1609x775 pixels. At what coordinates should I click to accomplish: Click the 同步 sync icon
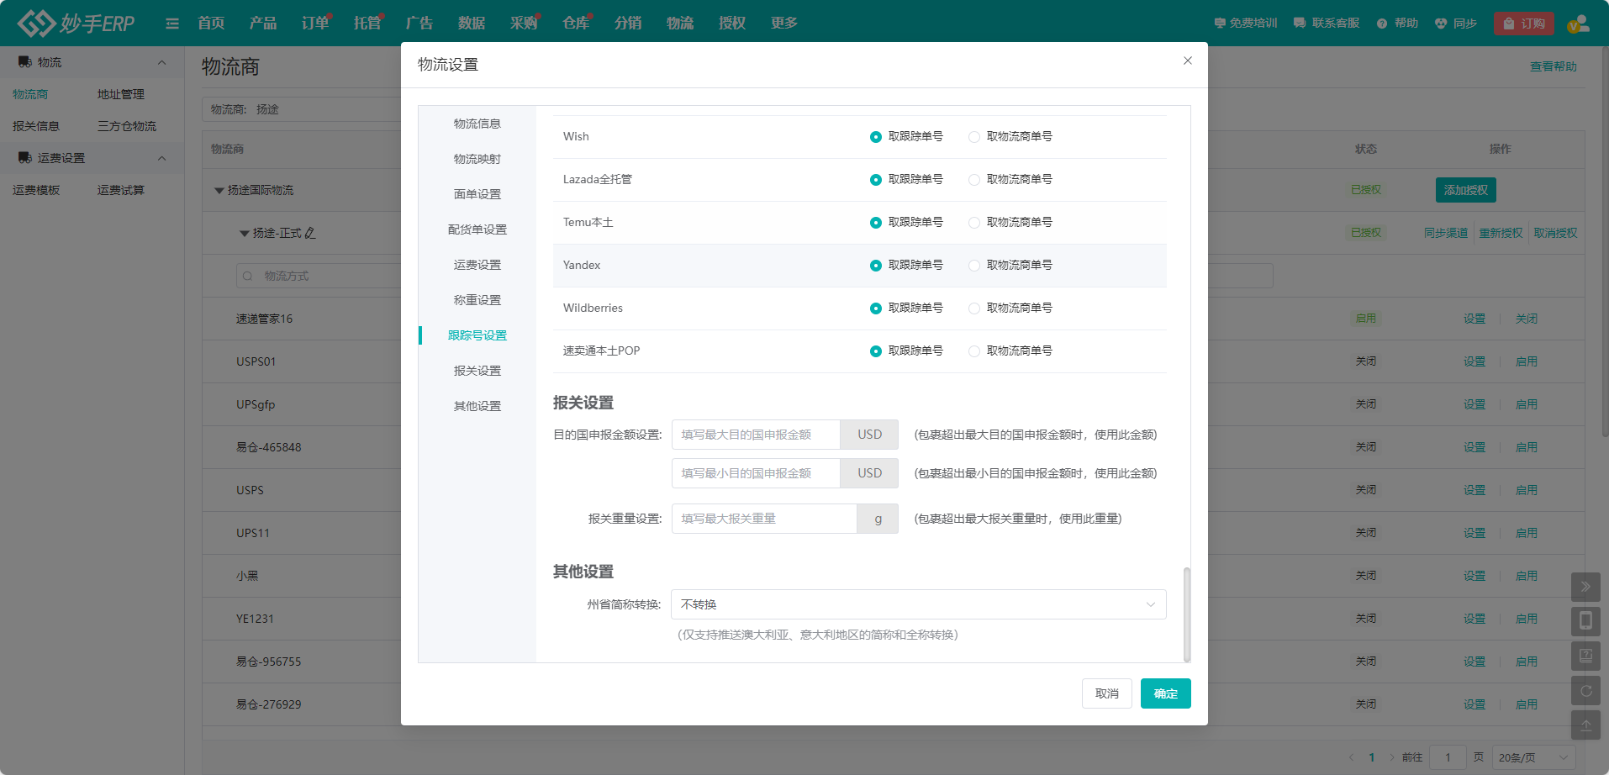point(1439,23)
